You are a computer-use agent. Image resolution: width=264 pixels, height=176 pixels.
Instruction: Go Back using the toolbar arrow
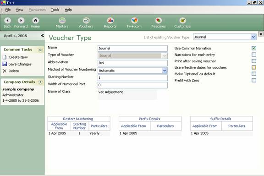point(7,21)
